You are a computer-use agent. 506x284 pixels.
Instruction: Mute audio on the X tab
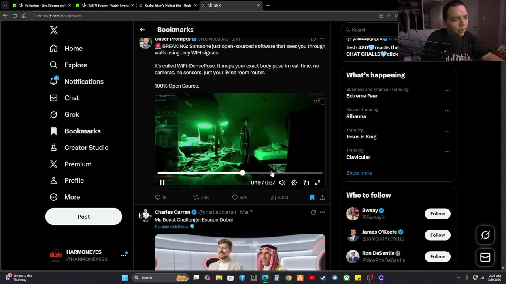pyautogui.click(x=210, y=6)
